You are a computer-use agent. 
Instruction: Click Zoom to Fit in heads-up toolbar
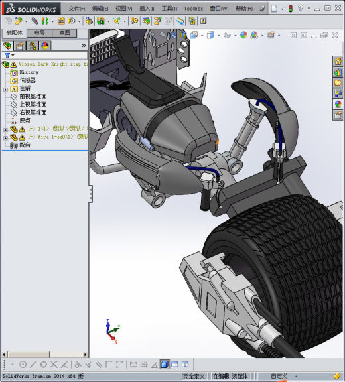click(152, 36)
